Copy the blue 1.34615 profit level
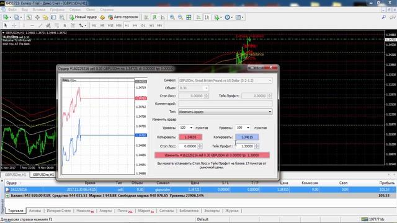This screenshot has height=223, width=397. click(247, 137)
